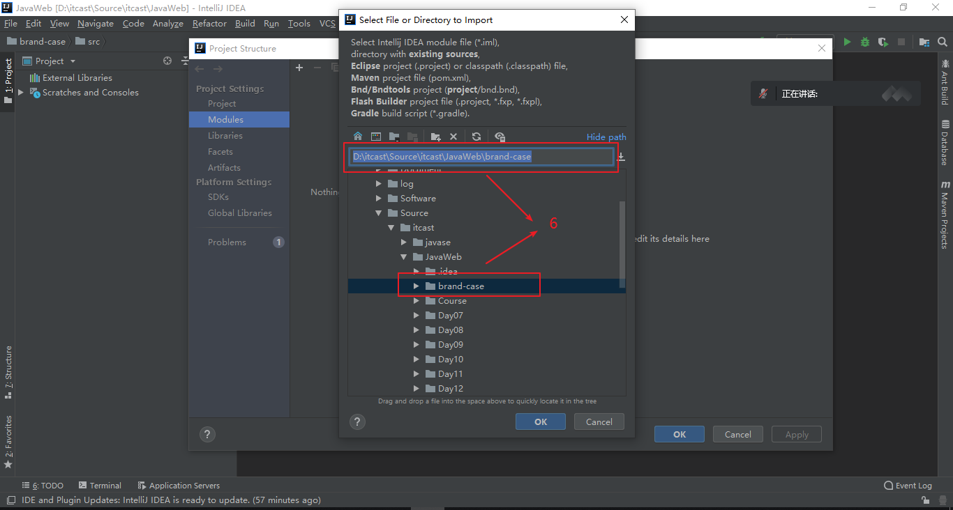
Task: Refresh the file tree listing
Action: [476, 137]
